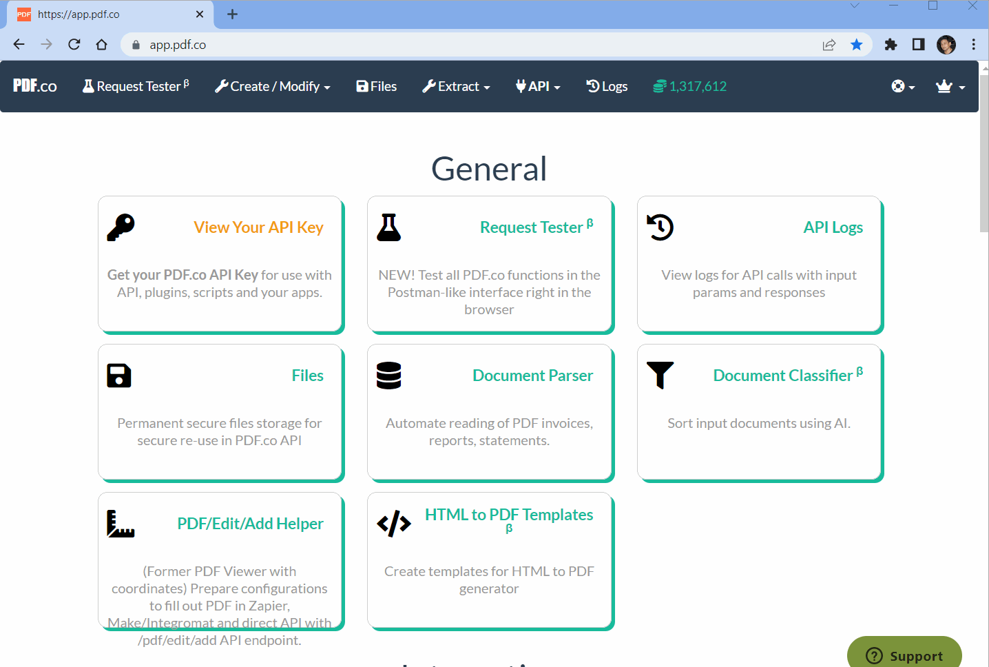
Task: Click the share page icon in address bar
Action: point(829,45)
